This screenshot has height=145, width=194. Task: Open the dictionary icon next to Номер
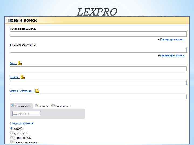pyautogui.click(x=23, y=77)
